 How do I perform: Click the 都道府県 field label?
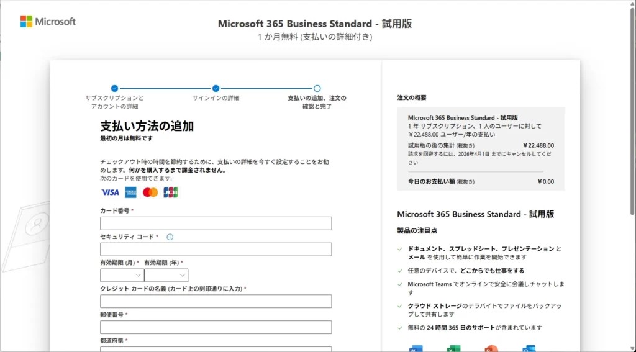112,341
